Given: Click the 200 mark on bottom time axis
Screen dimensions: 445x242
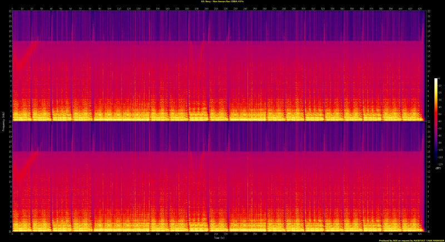Looking at the screenshot, I should click(x=206, y=234).
